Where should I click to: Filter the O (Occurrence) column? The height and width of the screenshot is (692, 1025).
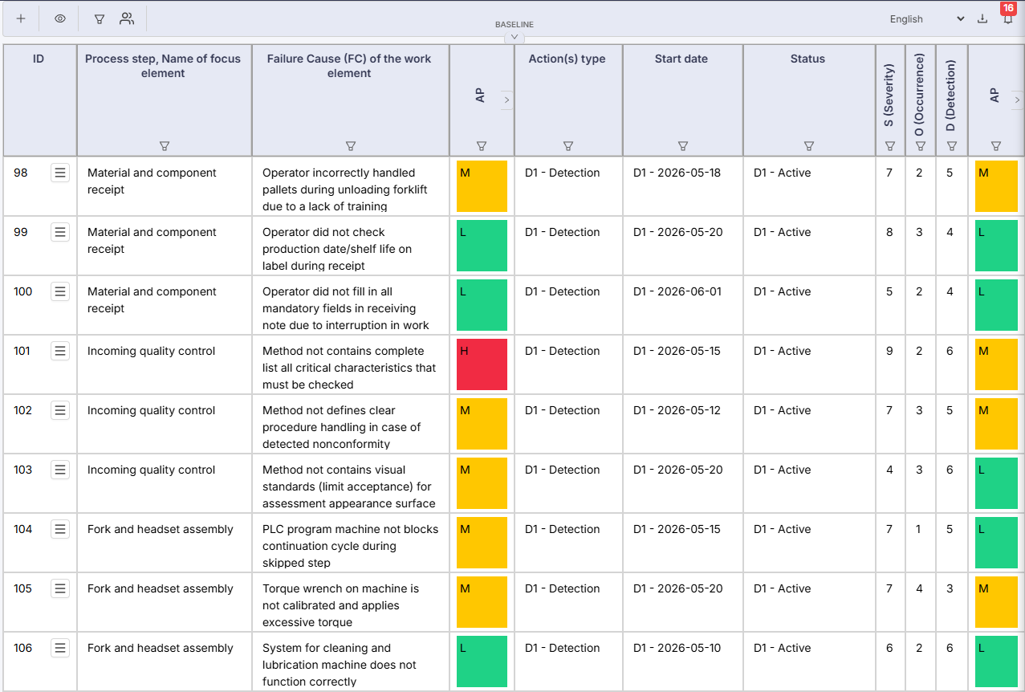[921, 146]
